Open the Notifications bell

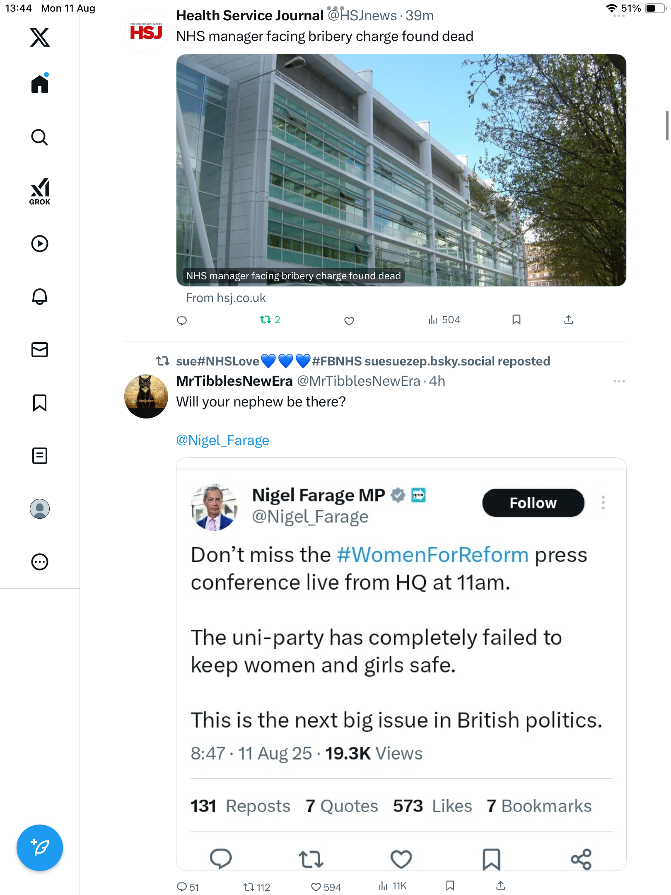[x=40, y=297]
